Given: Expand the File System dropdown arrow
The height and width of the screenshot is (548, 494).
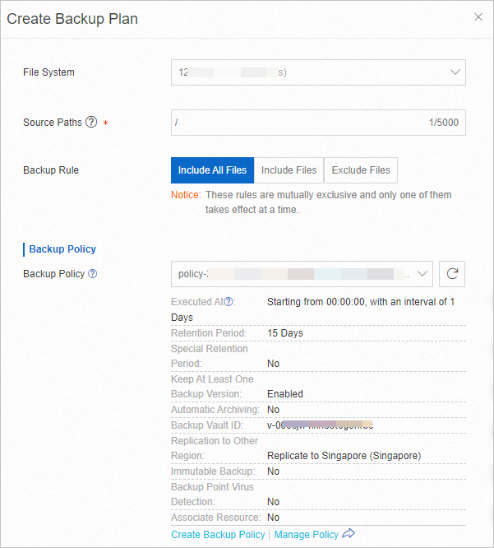Looking at the screenshot, I should [455, 72].
